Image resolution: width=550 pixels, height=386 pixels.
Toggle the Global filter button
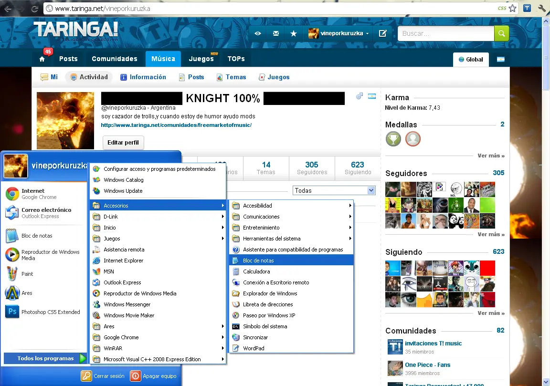[x=471, y=59]
